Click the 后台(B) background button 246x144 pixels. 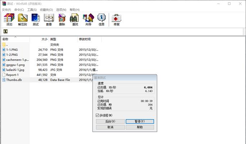tap(110, 121)
